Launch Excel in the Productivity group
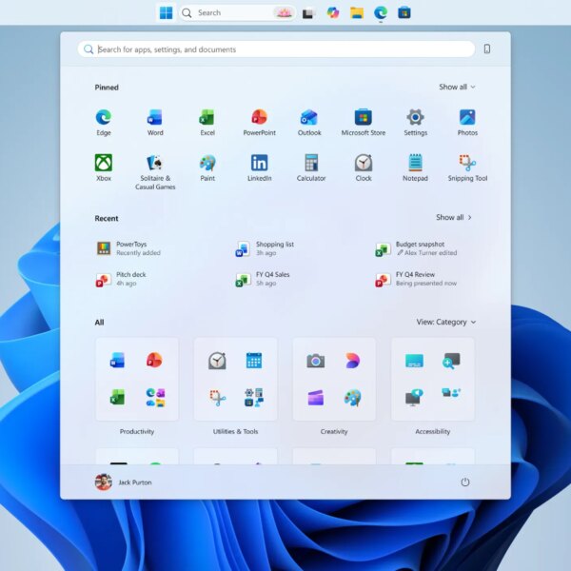The image size is (571, 571). [117, 397]
